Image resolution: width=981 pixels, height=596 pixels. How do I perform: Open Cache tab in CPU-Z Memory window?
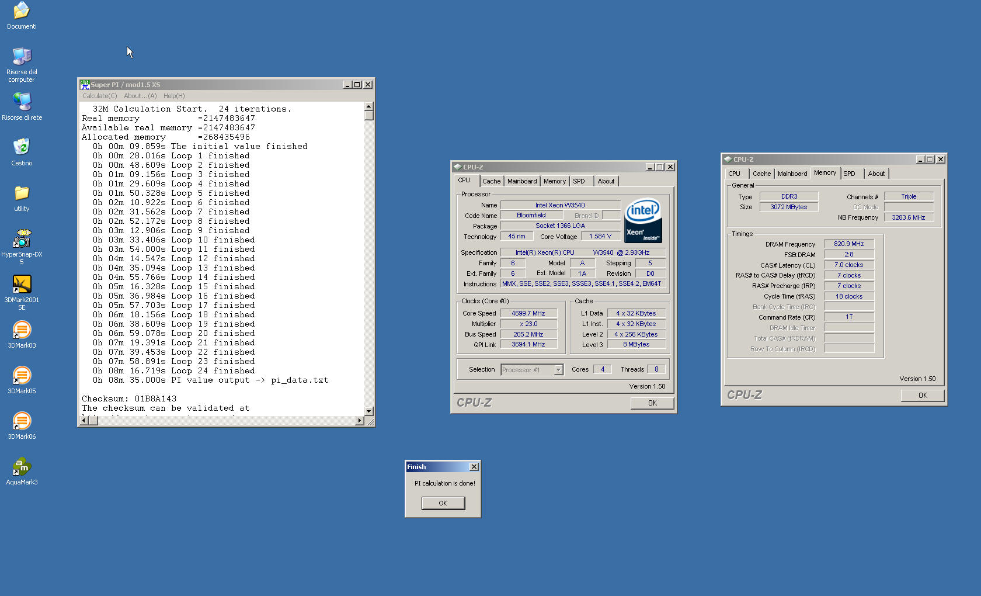pyautogui.click(x=762, y=174)
